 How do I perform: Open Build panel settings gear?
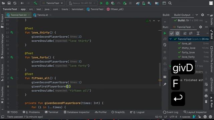202,15
